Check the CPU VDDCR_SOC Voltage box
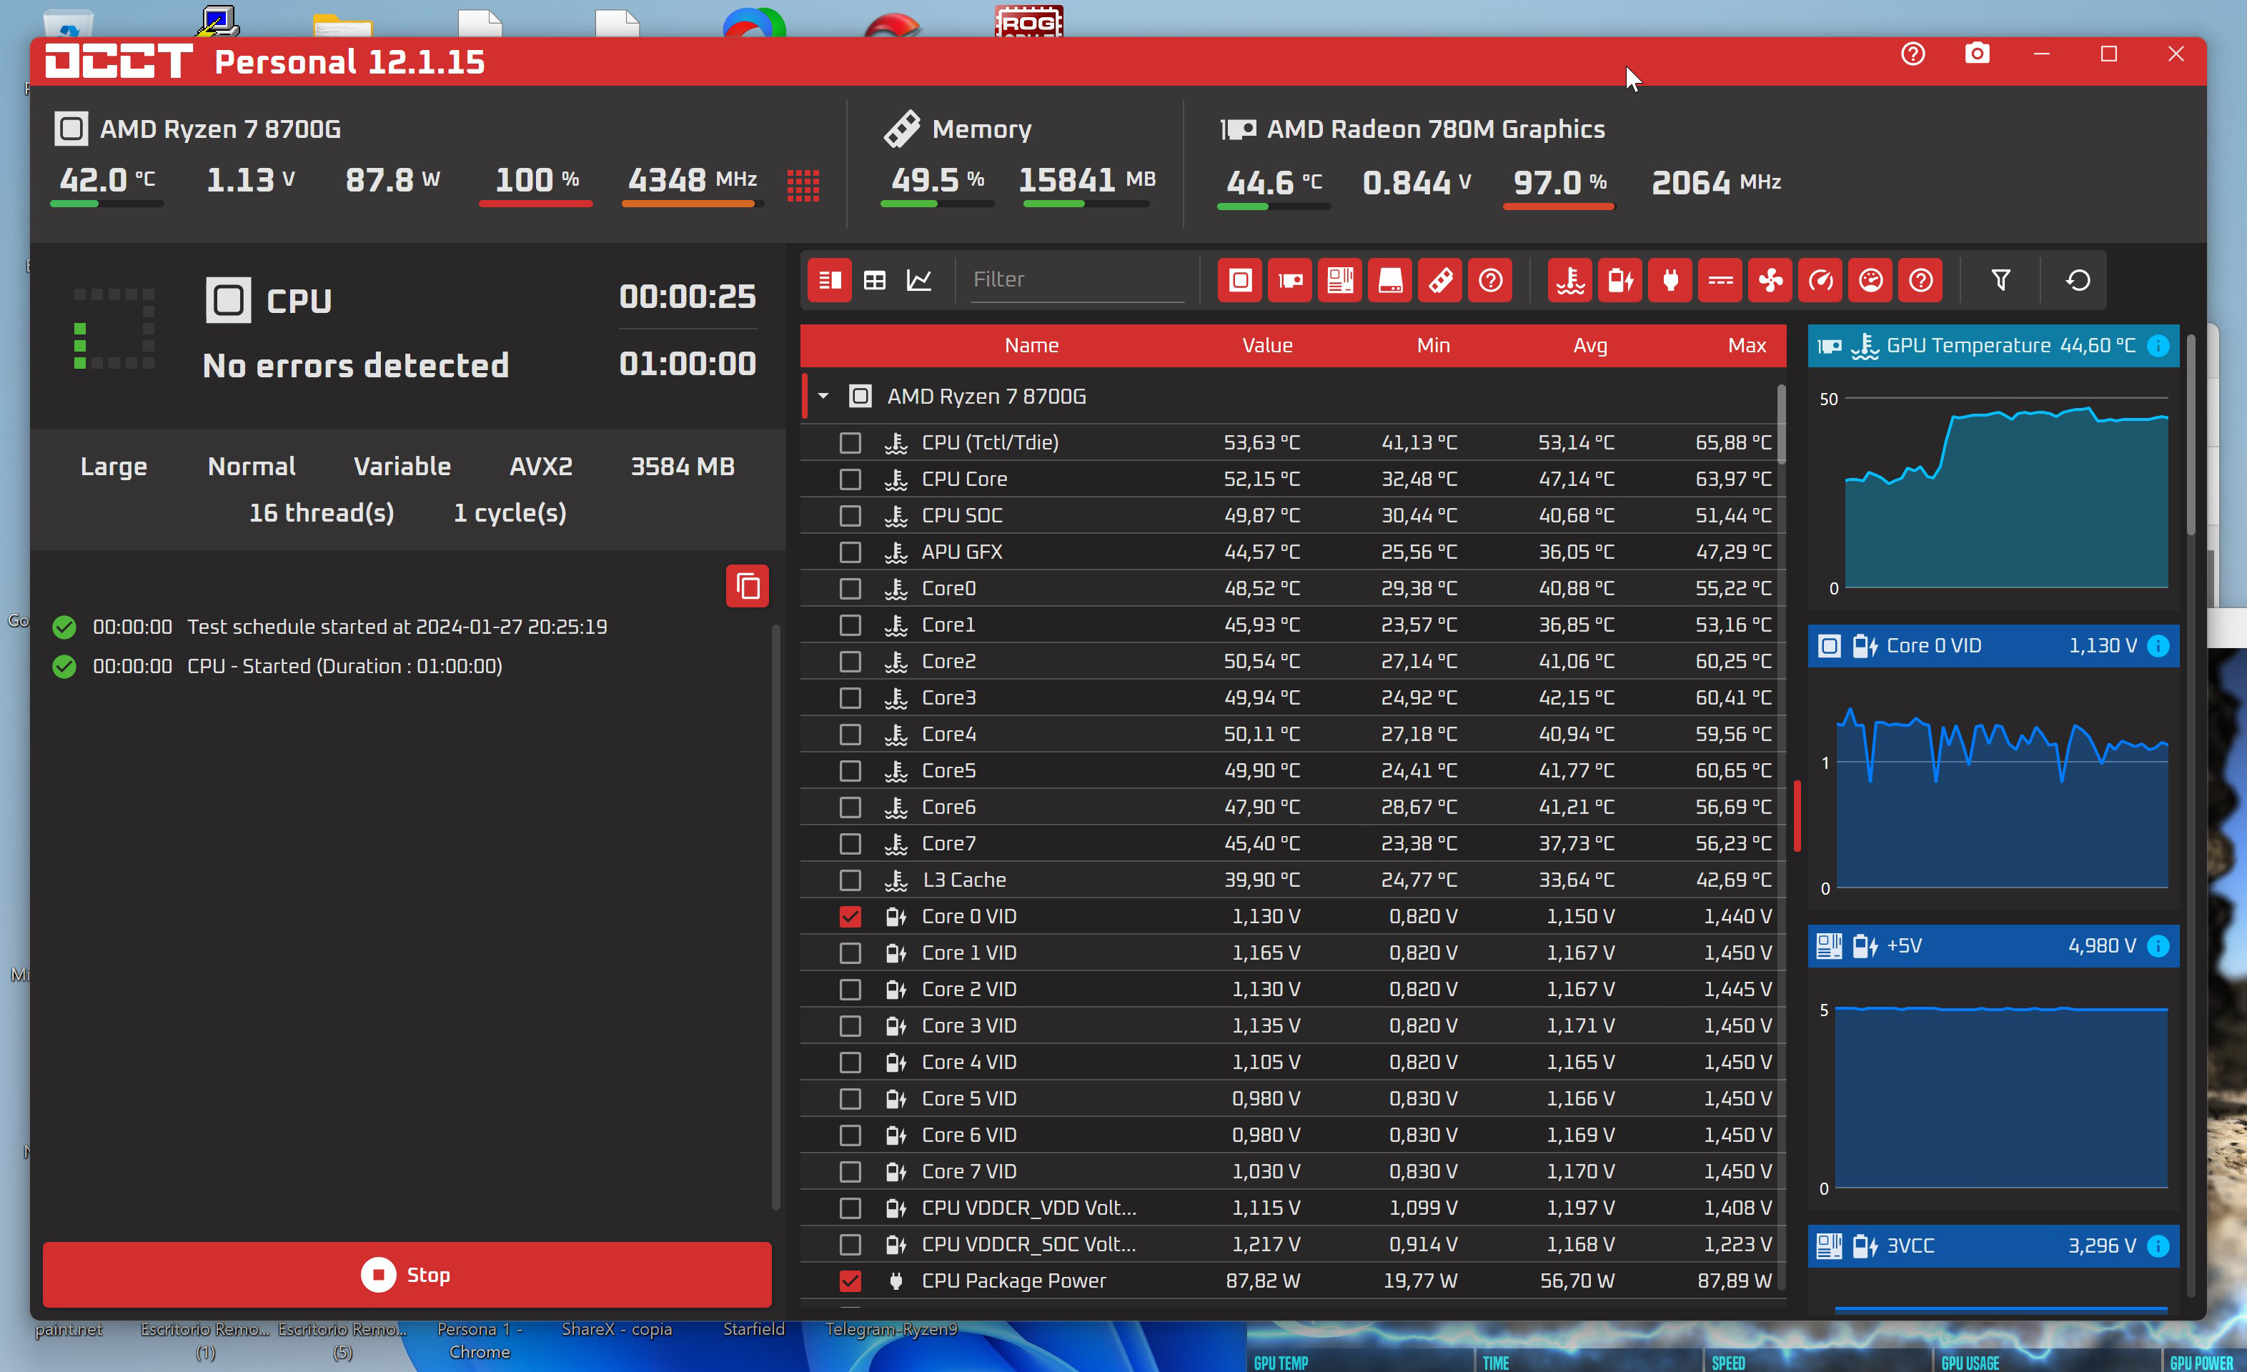The image size is (2247, 1372). [850, 1246]
